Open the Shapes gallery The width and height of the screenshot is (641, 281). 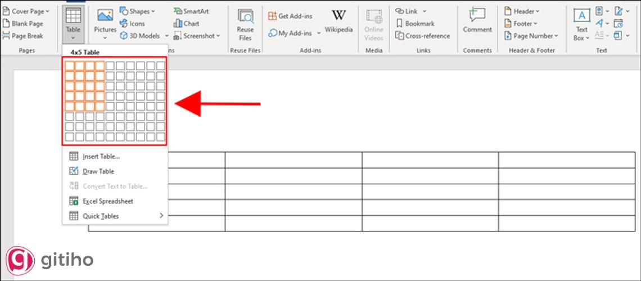137,11
